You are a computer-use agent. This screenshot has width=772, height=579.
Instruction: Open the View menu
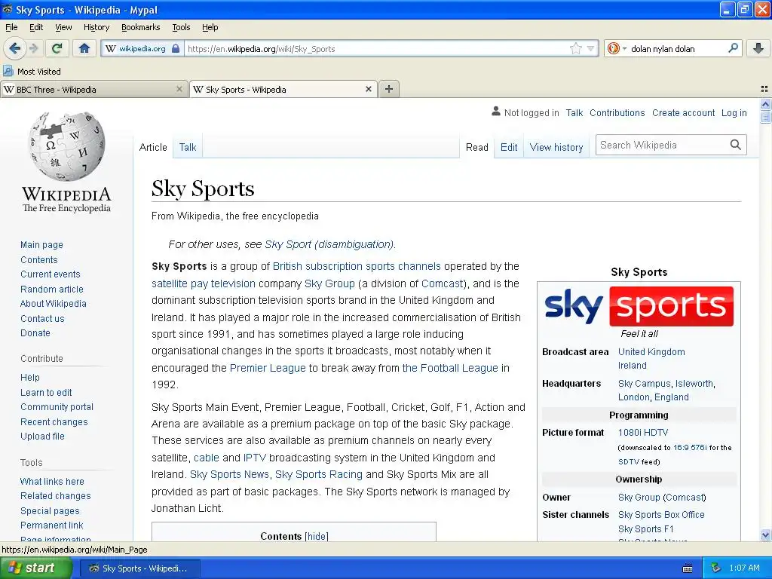pyautogui.click(x=63, y=27)
